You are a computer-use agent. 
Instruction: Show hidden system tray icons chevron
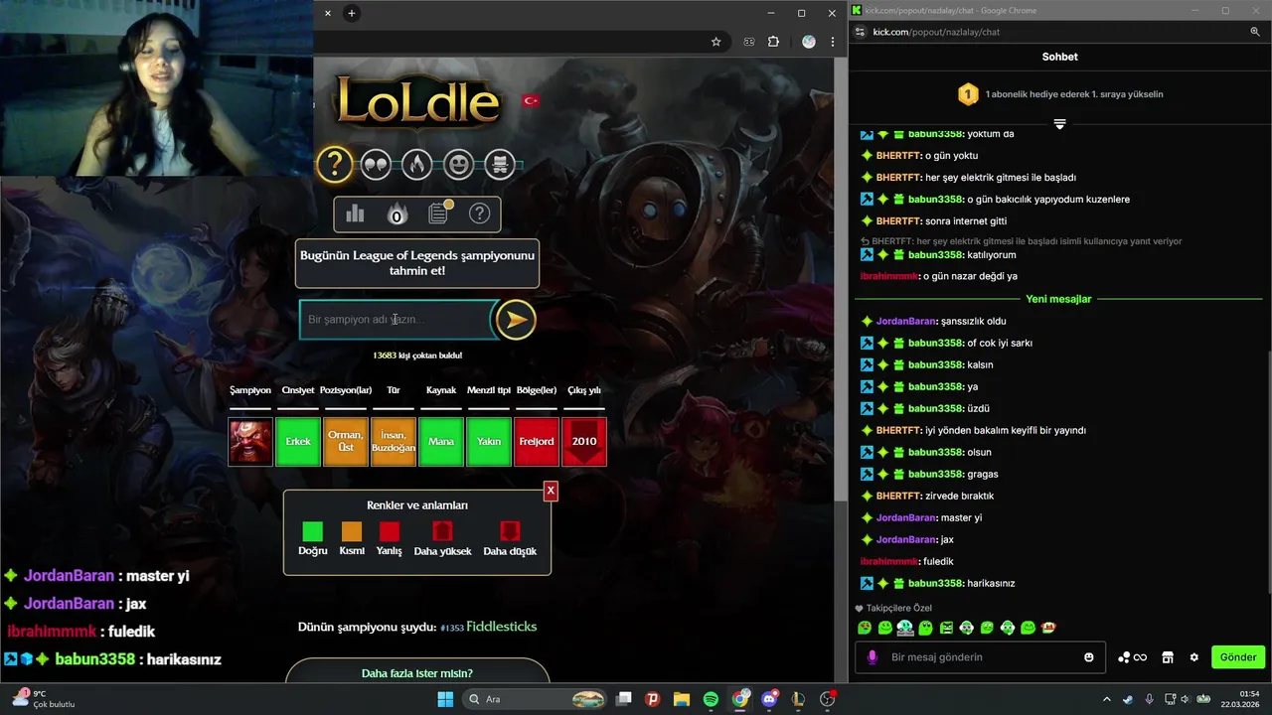tap(1107, 699)
